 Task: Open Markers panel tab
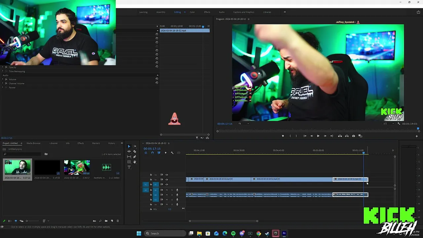[96, 143]
